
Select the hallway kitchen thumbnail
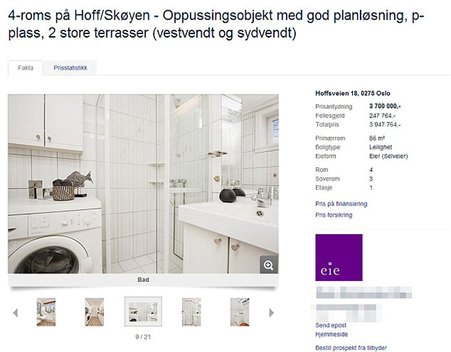click(x=95, y=312)
